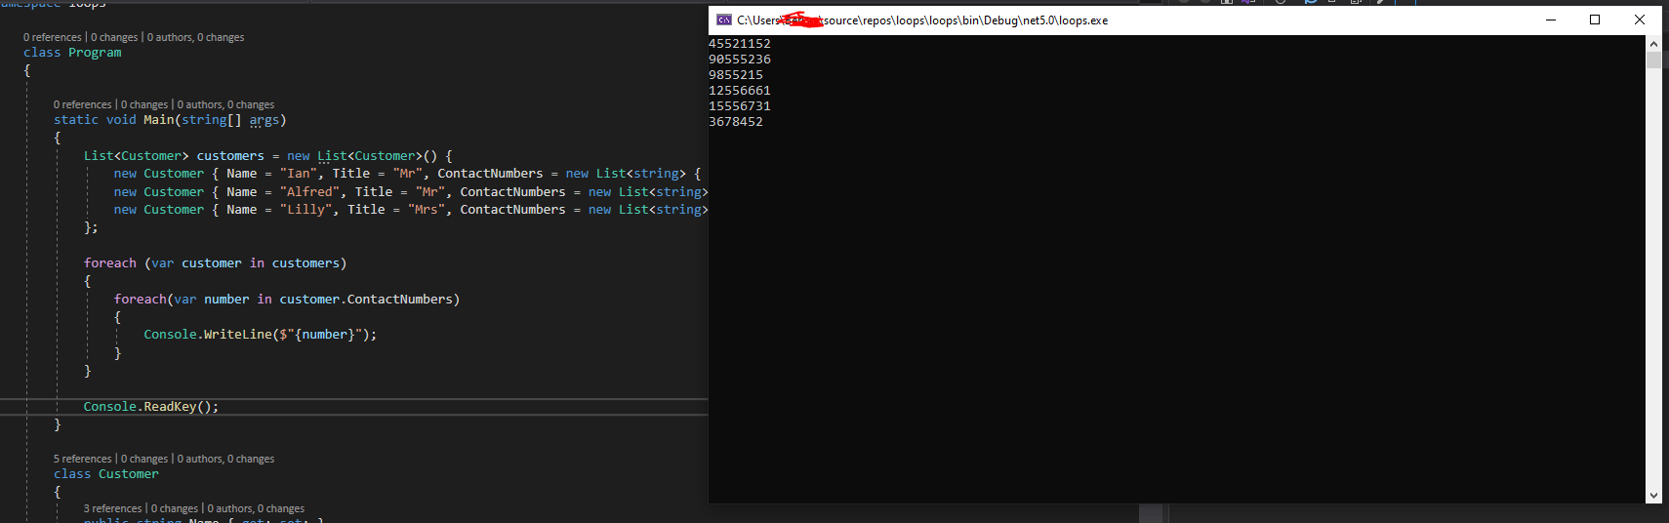Click 'customer' variable in outer foreach
Image resolution: width=1669 pixels, height=523 pixels.
coord(212,263)
